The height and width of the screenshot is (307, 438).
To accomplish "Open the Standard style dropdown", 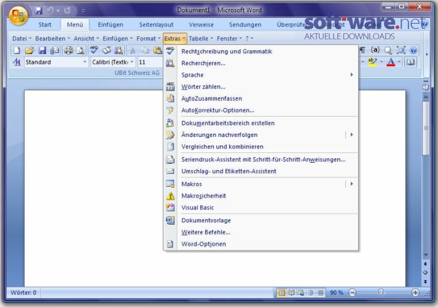I will tap(85, 62).
